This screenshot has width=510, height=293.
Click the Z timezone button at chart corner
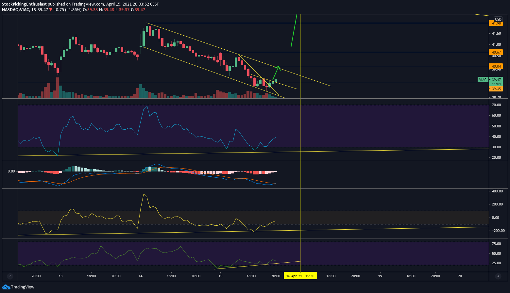click(10, 276)
